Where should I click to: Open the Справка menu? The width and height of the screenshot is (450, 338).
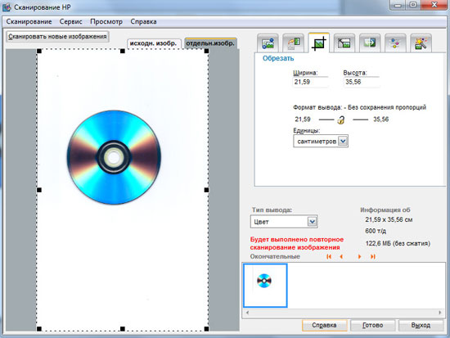pyautogui.click(x=143, y=21)
